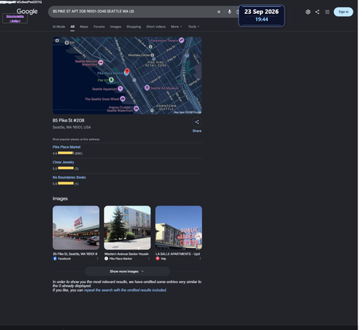Viewport: 362px width, 330px height.
Task: Click the Argosy Cruises map marker
Action: click(x=136, y=109)
